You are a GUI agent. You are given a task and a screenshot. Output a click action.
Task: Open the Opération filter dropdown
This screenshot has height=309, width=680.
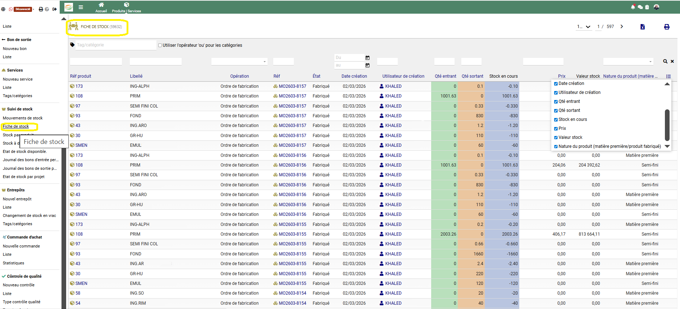pos(239,62)
